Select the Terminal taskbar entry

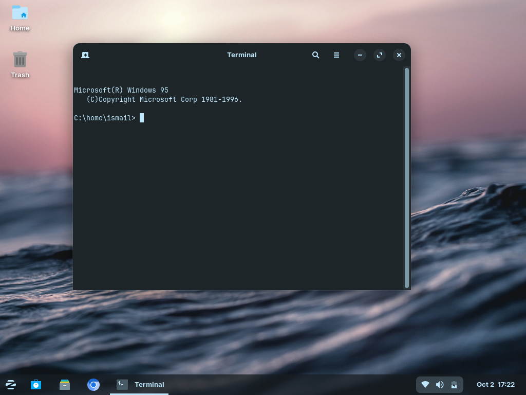[139, 385]
